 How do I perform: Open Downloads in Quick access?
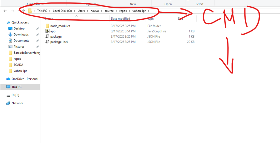(21, 35)
